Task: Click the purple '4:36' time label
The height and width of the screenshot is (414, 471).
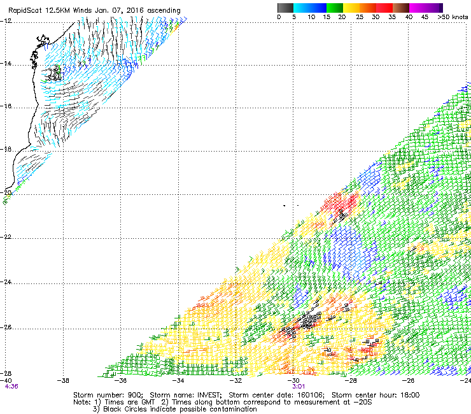Action: tap(11, 387)
